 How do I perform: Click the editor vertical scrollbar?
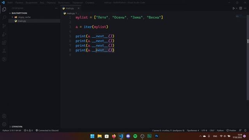pos(248,57)
